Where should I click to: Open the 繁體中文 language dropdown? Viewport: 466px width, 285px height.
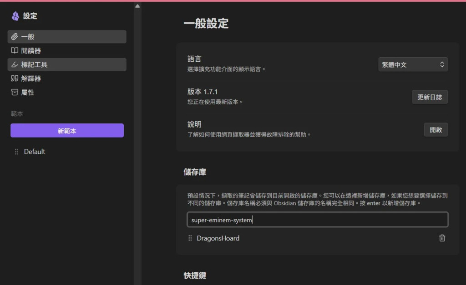click(413, 64)
